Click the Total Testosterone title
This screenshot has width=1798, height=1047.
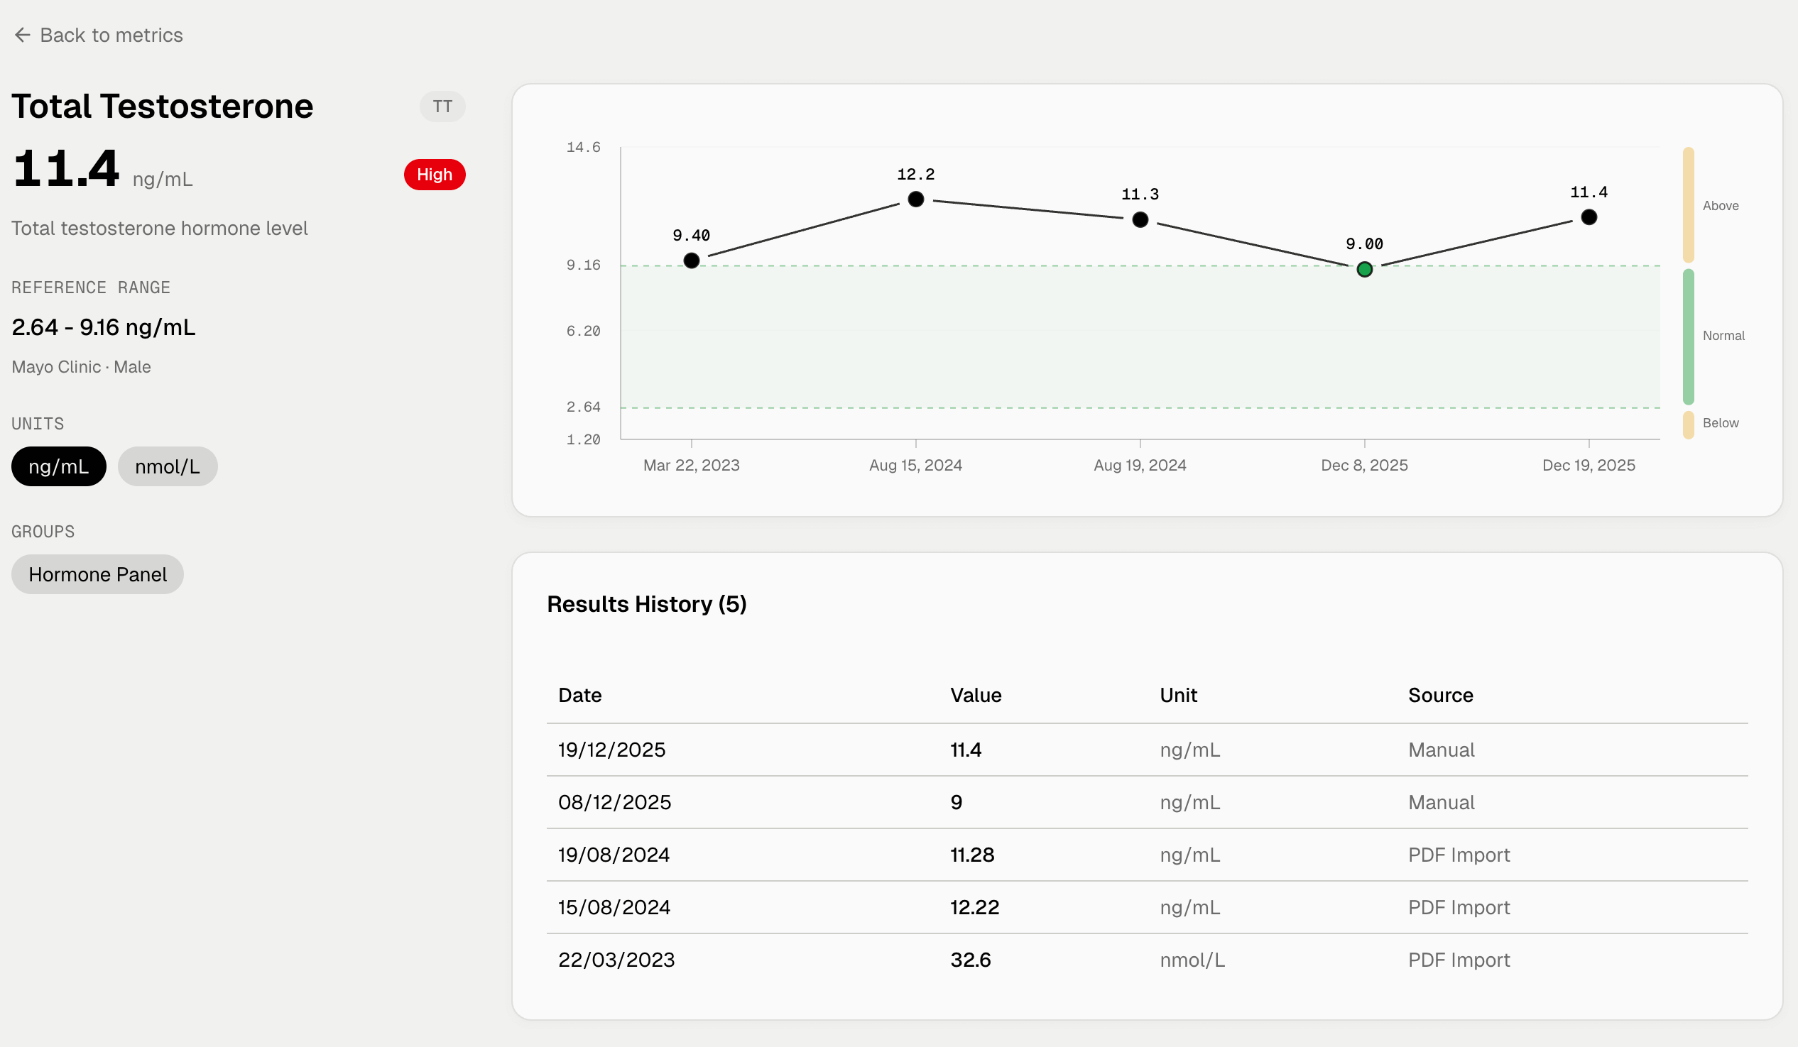coord(163,106)
